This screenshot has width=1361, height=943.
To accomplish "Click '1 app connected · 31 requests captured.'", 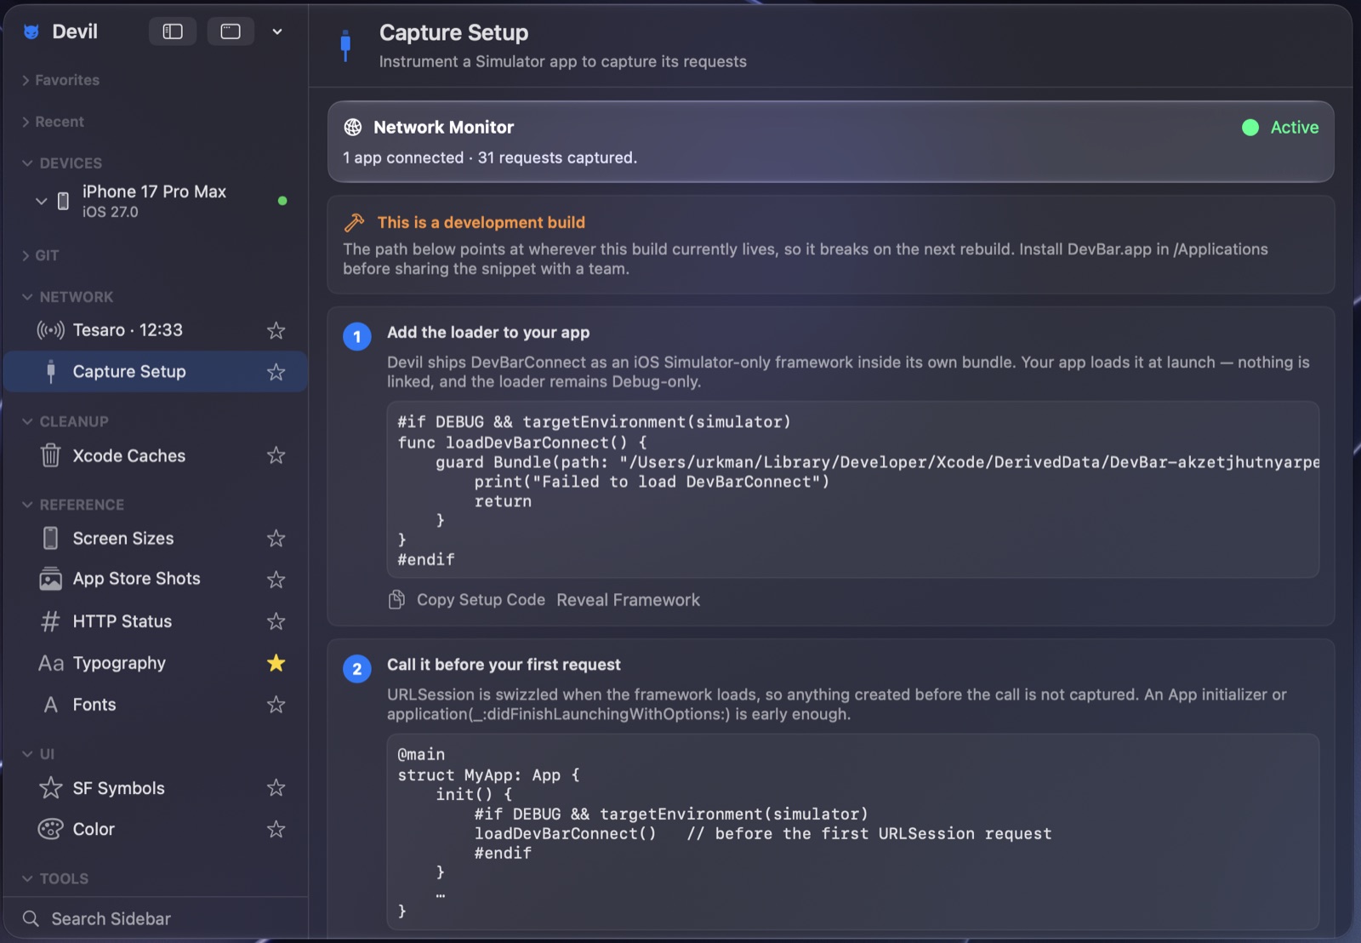I will pyautogui.click(x=490, y=158).
